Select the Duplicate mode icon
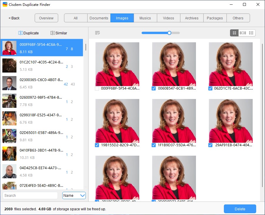This screenshot has height=215, width=265. point(21,33)
